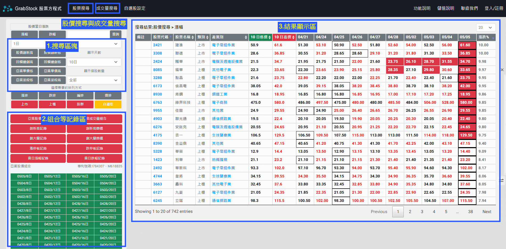Sort by 產業別 column arrows
The width and height of the screenshot is (506, 249).
[x=246, y=37]
